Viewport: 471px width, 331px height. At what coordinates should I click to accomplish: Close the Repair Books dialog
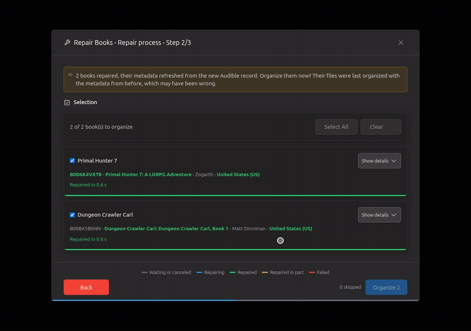coord(401,42)
